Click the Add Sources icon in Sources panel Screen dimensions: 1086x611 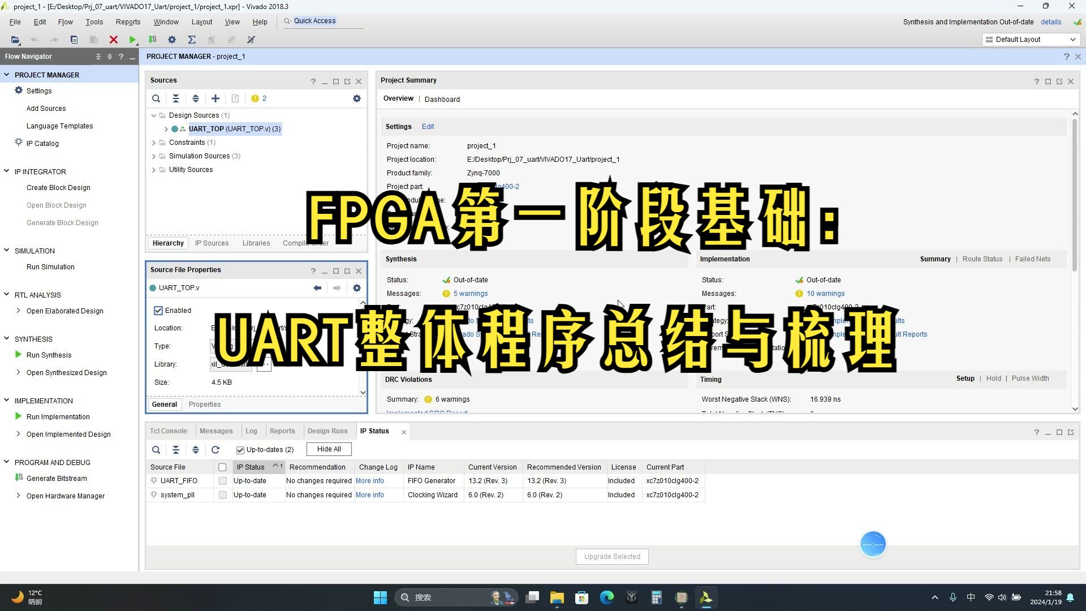click(x=215, y=98)
